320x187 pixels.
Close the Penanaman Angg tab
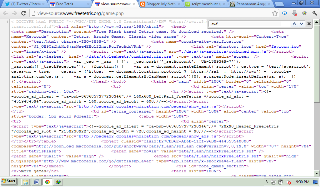pos(269,4)
